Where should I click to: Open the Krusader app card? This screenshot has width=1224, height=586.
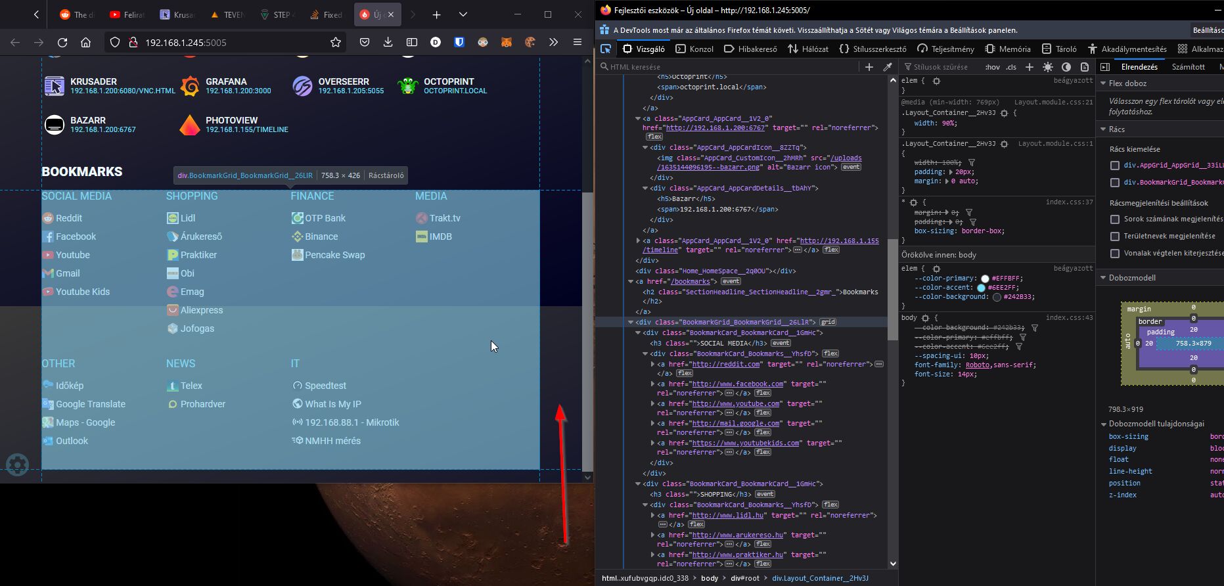[110, 86]
